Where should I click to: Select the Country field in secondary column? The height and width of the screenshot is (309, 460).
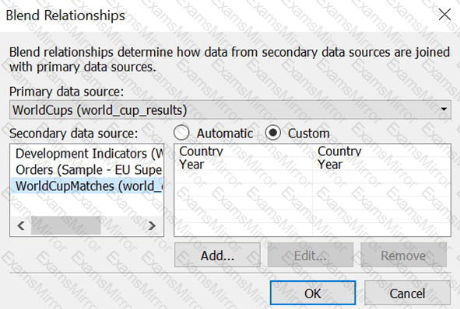(x=339, y=151)
